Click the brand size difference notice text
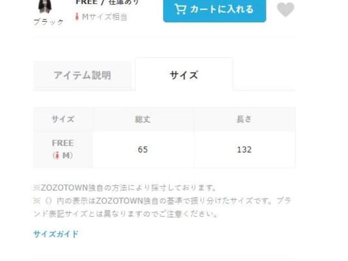Viewport: 348px width, 261px height. [x=162, y=207]
